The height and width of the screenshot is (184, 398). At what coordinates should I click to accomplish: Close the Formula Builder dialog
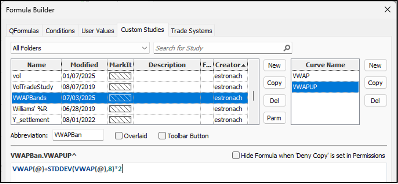(387, 10)
